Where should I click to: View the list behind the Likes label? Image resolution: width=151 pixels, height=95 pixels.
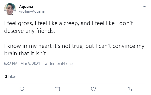click(12, 77)
